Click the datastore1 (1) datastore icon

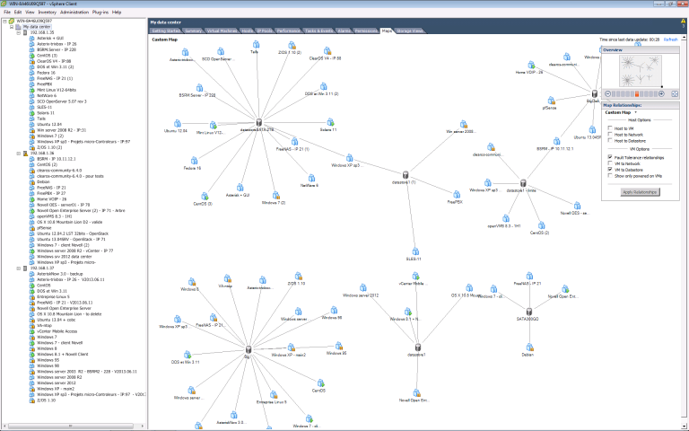click(406, 175)
